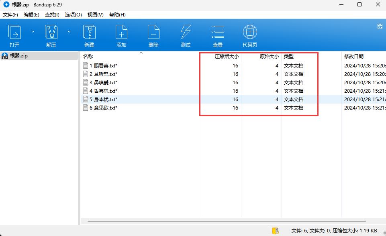Click the Test (测试) archive icon
Image resolution: width=386 pixels, height=236 pixels.
tap(186, 32)
